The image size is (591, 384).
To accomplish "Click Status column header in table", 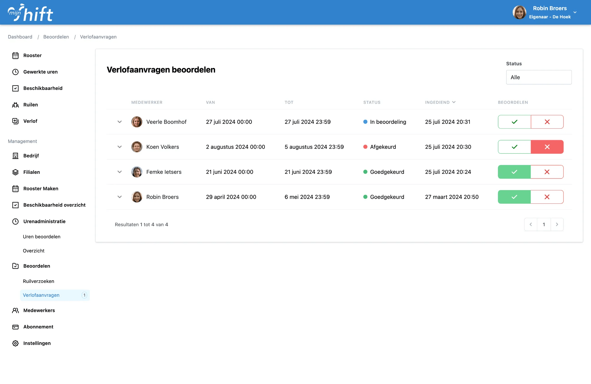I will coord(372,103).
